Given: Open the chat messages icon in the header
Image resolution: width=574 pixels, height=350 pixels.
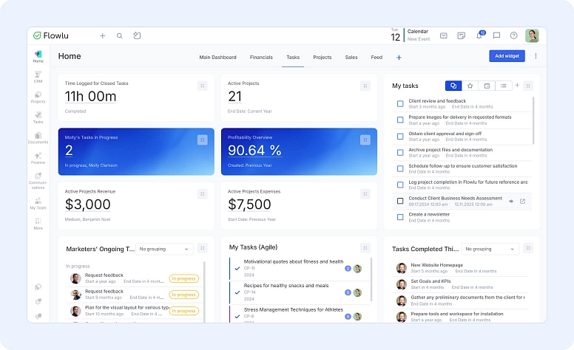Looking at the screenshot, I should point(496,35).
